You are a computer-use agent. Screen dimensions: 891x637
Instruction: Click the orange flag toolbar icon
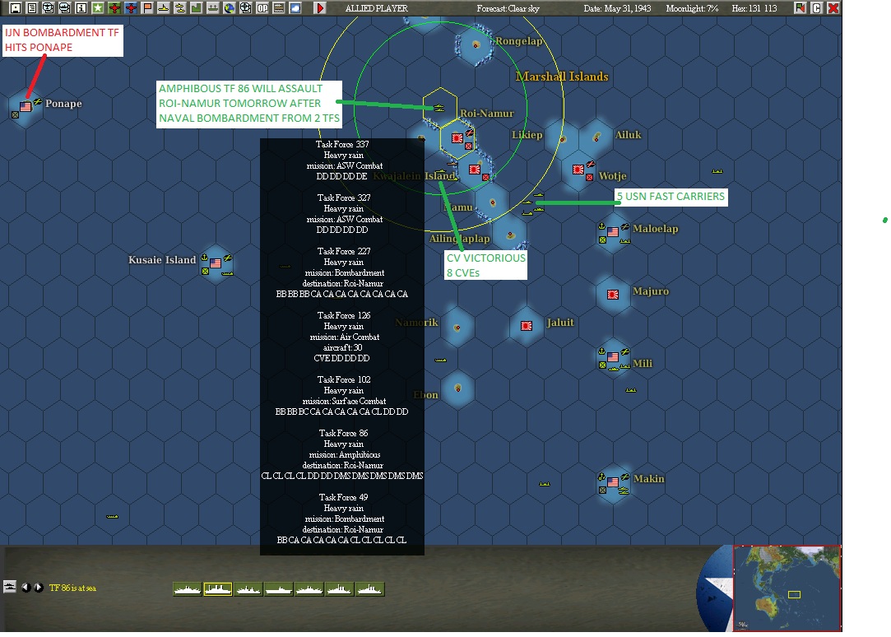pos(147,8)
